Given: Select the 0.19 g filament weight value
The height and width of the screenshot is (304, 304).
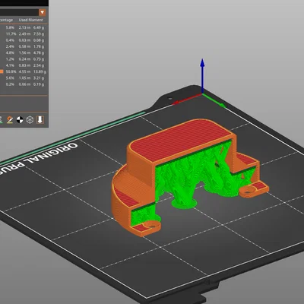Looking at the screenshot, I should [39, 84].
